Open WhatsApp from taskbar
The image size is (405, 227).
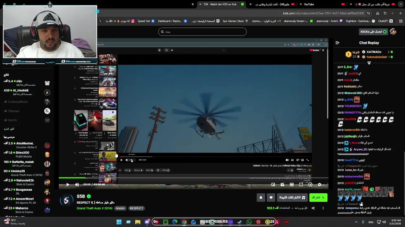tap(249, 222)
